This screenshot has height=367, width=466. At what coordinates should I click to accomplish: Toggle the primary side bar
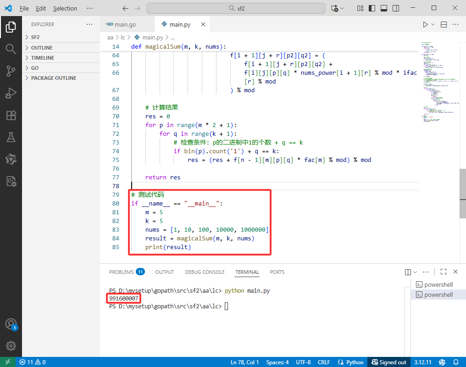pyautogui.click(x=372, y=8)
